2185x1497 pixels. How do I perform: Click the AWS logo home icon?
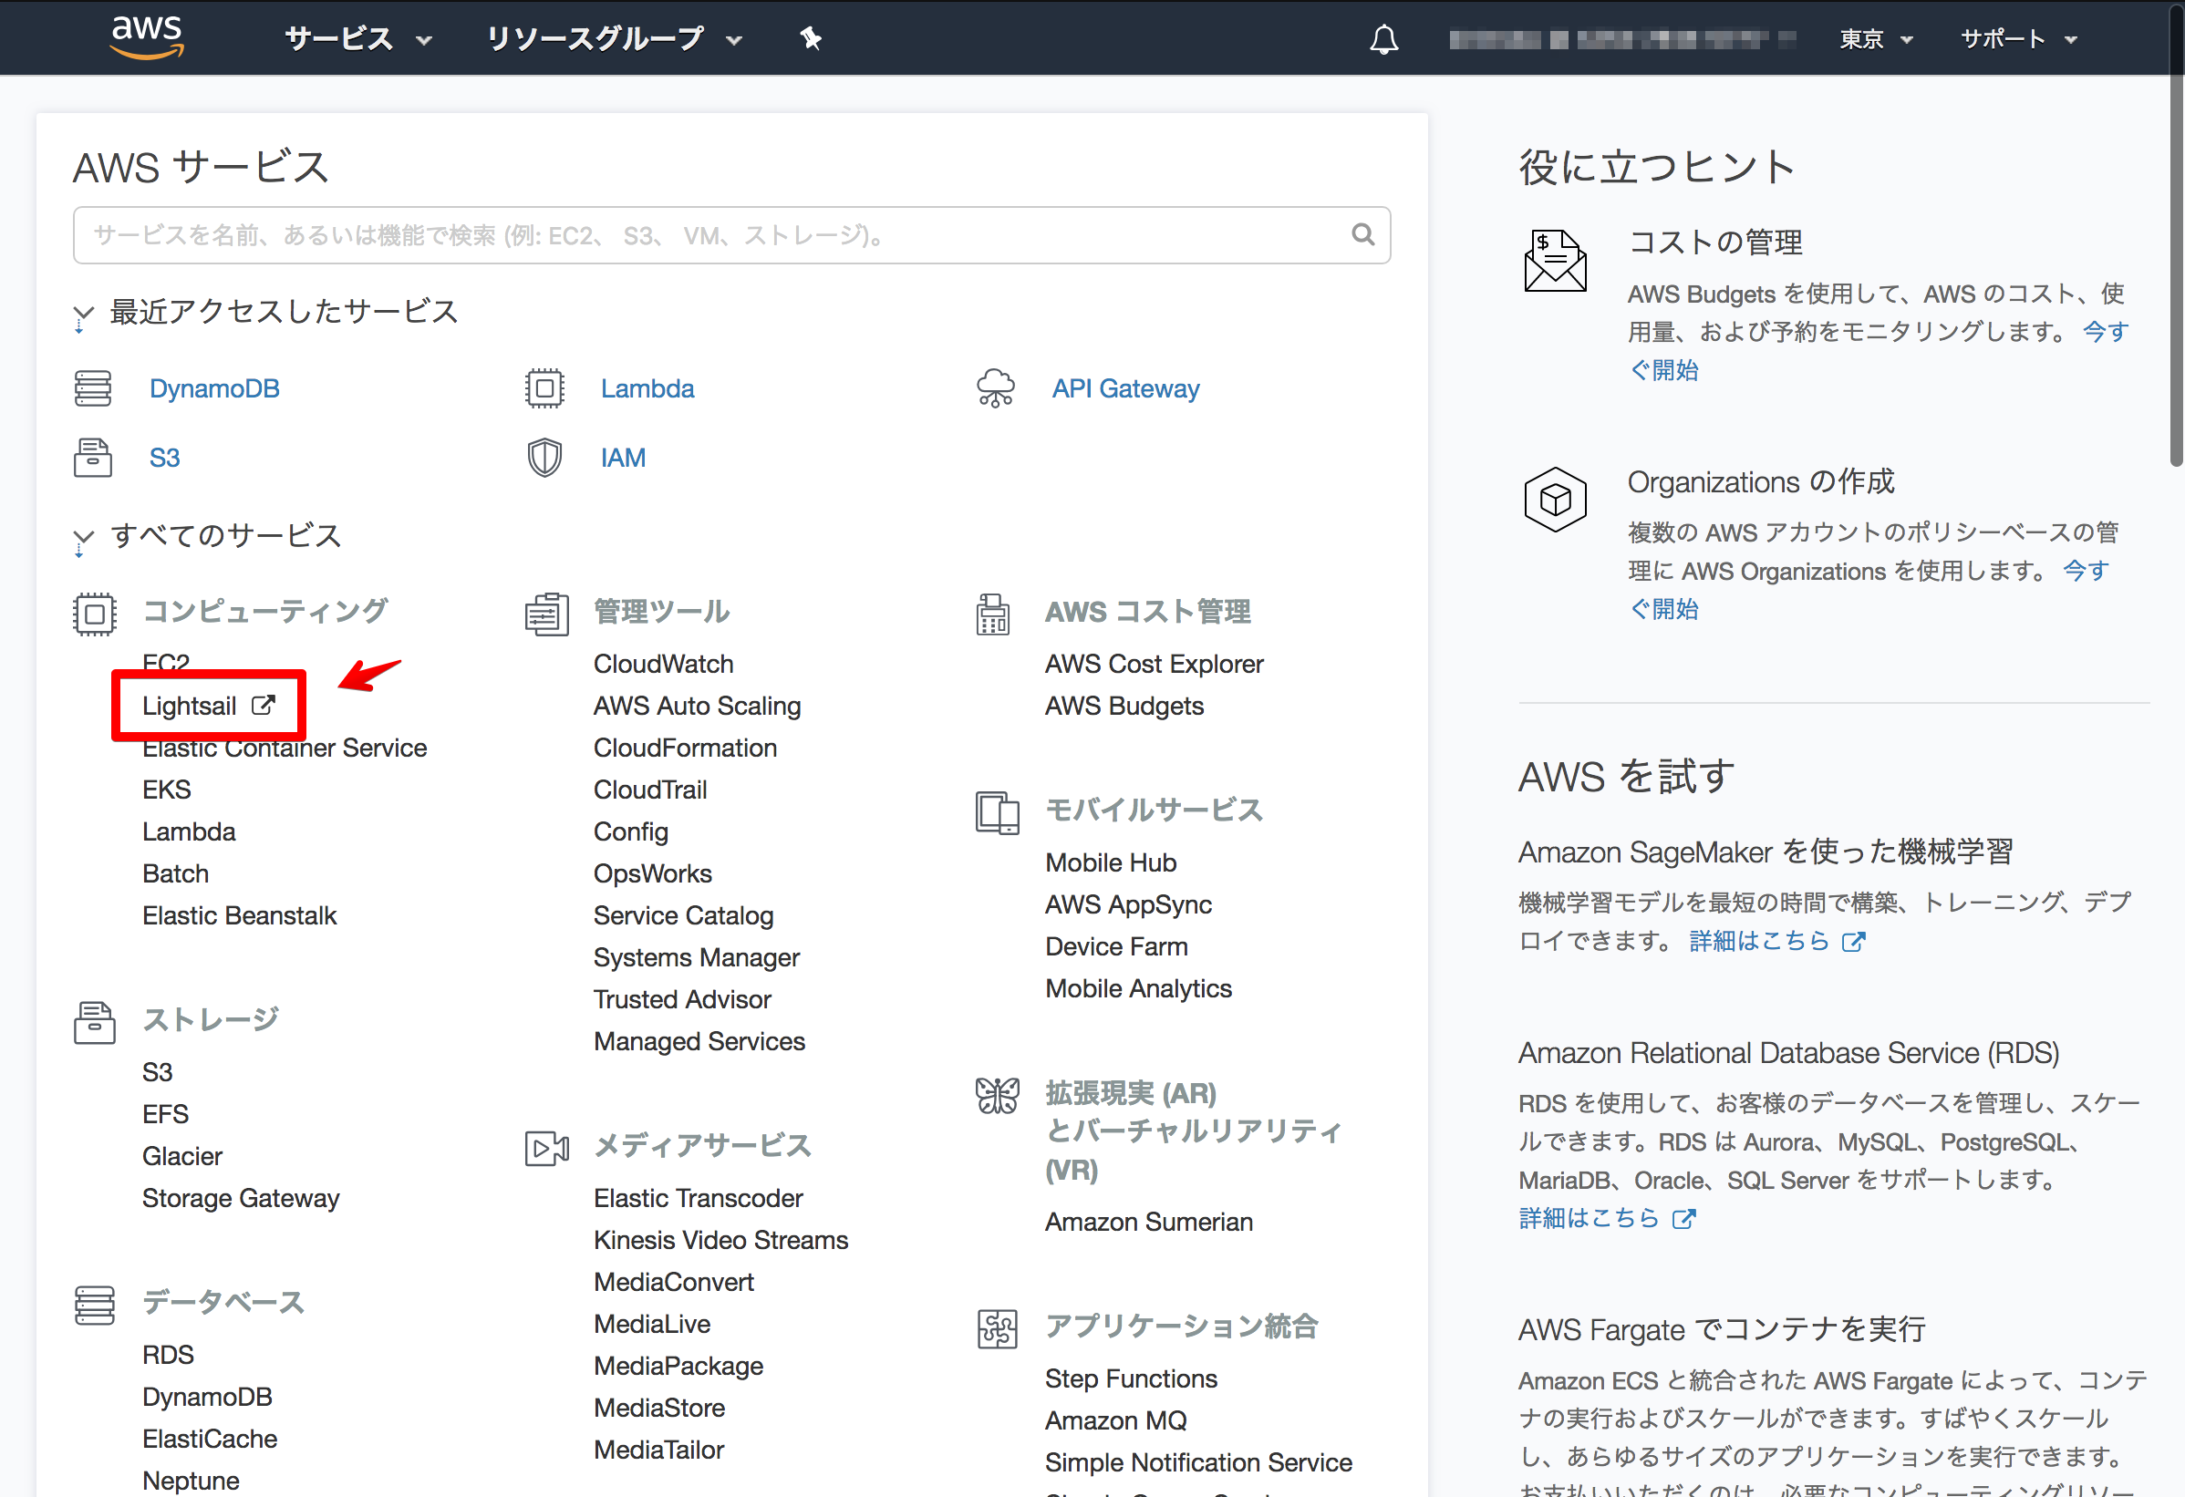tap(147, 37)
